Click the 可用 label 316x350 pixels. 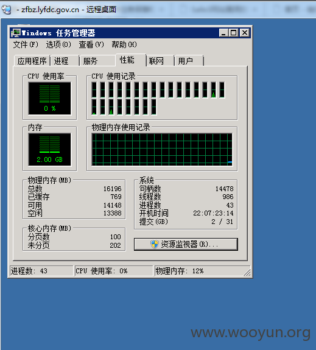click(35, 205)
